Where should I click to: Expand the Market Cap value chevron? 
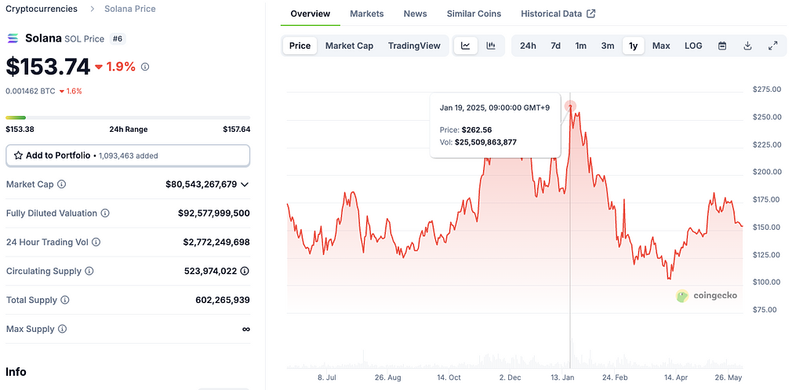point(245,184)
